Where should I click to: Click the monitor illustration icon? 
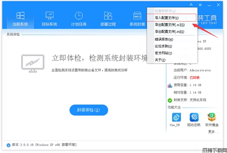click(33, 63)
